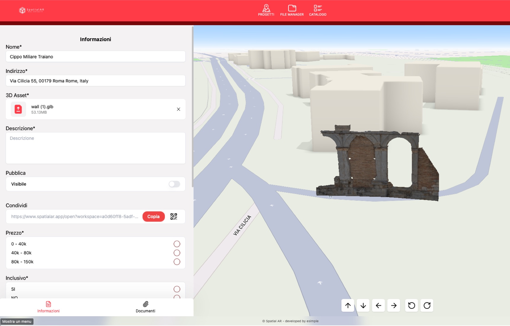Click the 53.13MB file size text
This screenshot has height=326, width=510.
coord(39,112)
